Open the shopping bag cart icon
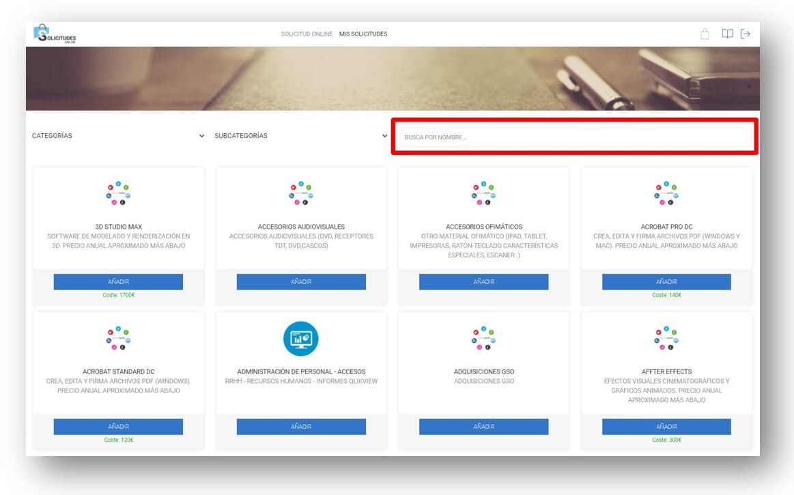 [705, 34]
